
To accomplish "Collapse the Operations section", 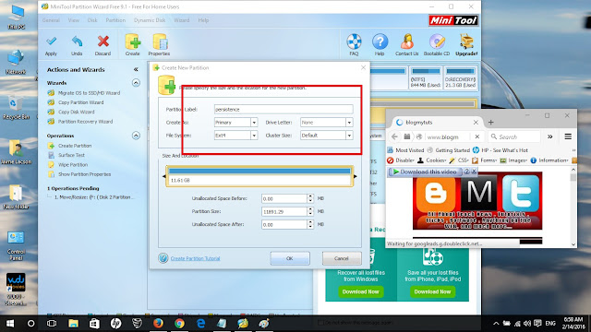I will [x=136, y=136].
